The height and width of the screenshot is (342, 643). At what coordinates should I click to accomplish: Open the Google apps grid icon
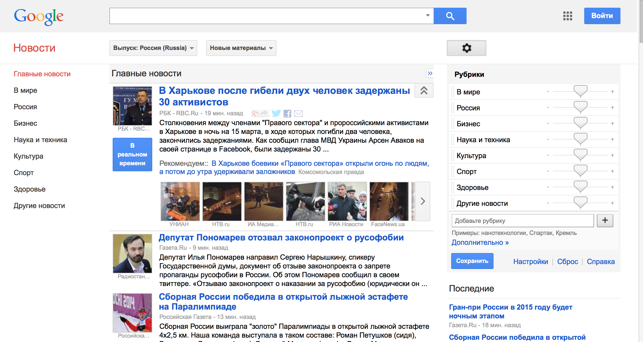pyautogui.click(x=567, y=16)
